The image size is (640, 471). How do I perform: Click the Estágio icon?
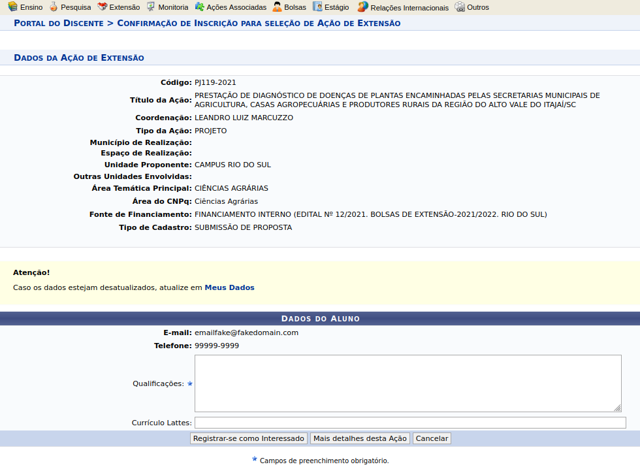(x=317, y=7)
